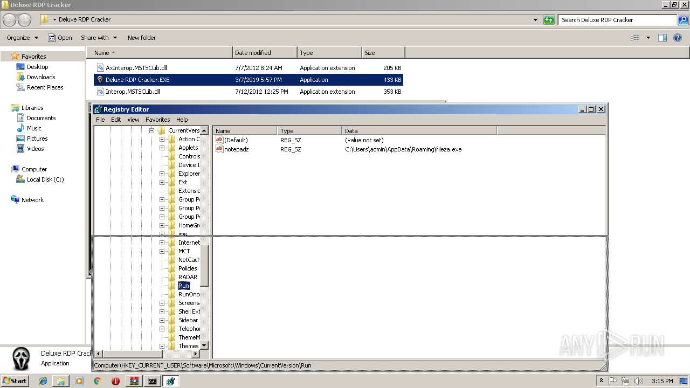The width and height of the screenshot is (690, 388).
Task: Go forward in the Explorer window
Action: 25,20
